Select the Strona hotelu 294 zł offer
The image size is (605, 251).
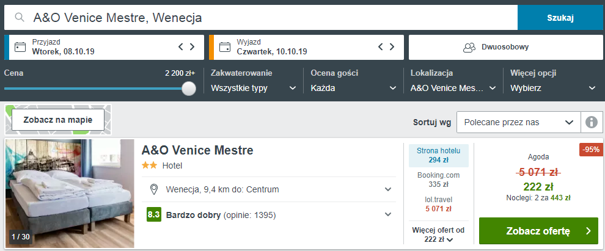click(x=439, y=155)
